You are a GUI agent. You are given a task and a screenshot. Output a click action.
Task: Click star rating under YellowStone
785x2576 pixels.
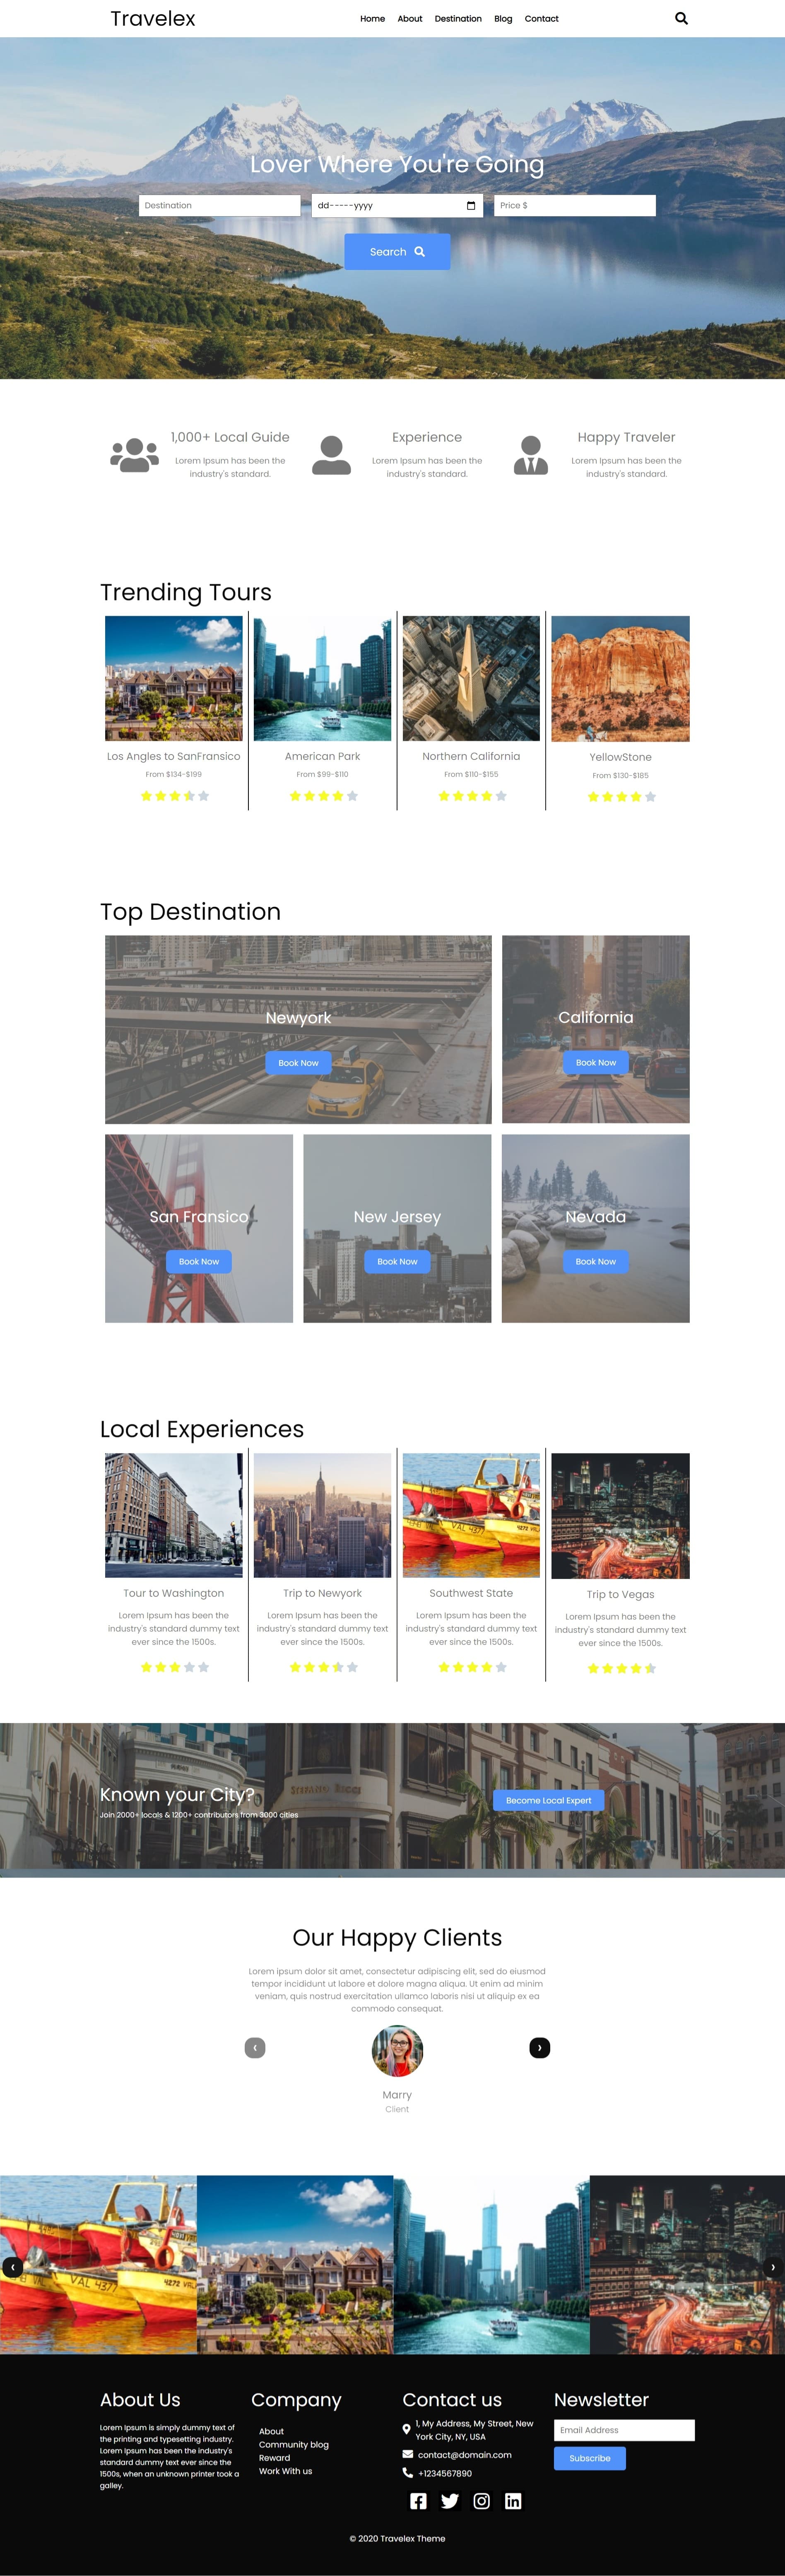(x=621, y=797)
